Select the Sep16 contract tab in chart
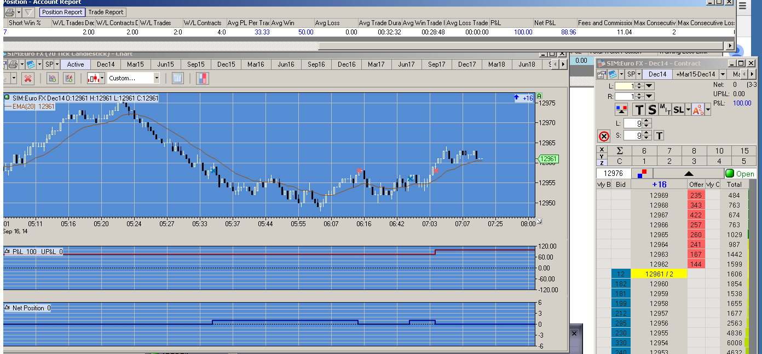 pyautogui.click(x=316, y=64)
